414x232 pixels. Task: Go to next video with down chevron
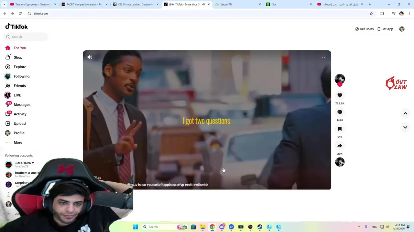pos(405,127)
